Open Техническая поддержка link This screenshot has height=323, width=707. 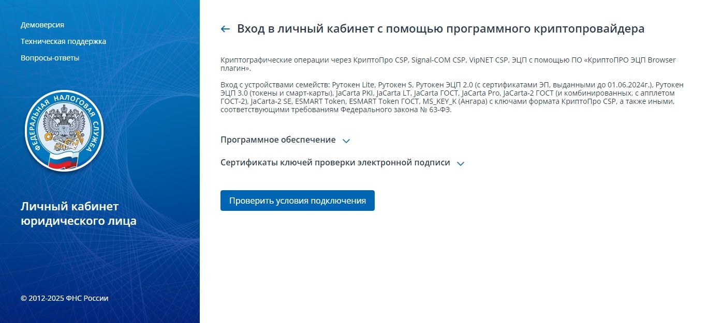coord(63,41)
